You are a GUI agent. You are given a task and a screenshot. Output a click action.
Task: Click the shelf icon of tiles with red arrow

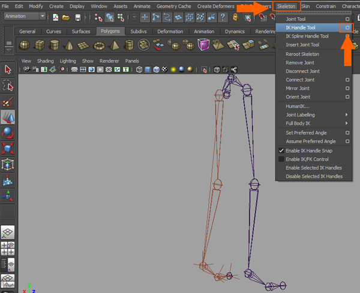click(x=158, y=45)
